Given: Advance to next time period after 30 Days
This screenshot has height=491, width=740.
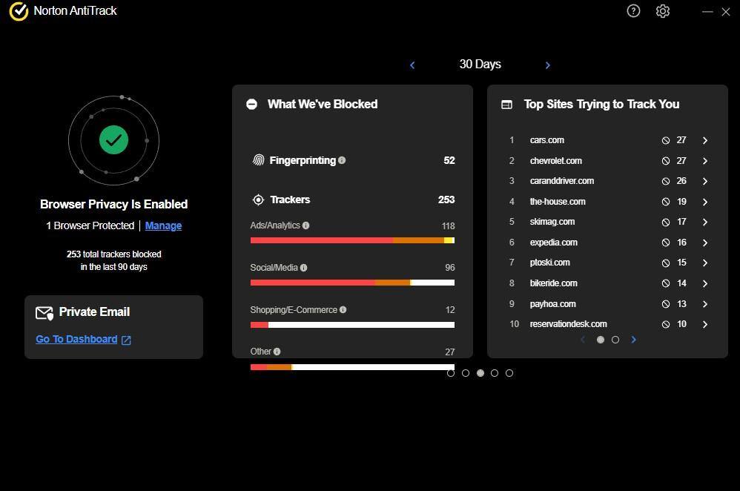Looking at the screenshot, I should 548,65.
